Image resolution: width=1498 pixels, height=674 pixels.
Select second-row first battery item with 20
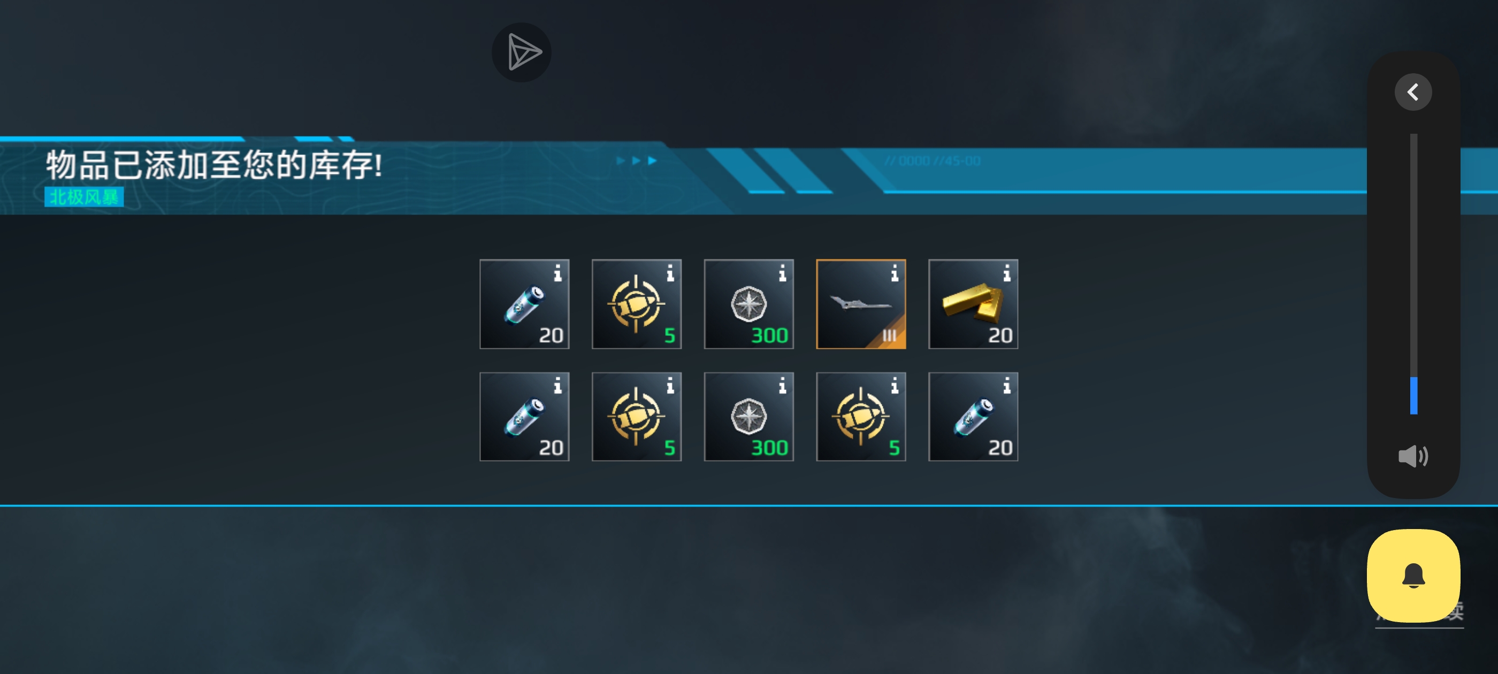(x=524, y=416)
